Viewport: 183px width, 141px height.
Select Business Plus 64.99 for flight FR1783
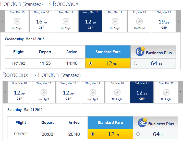tap(138, 134)
